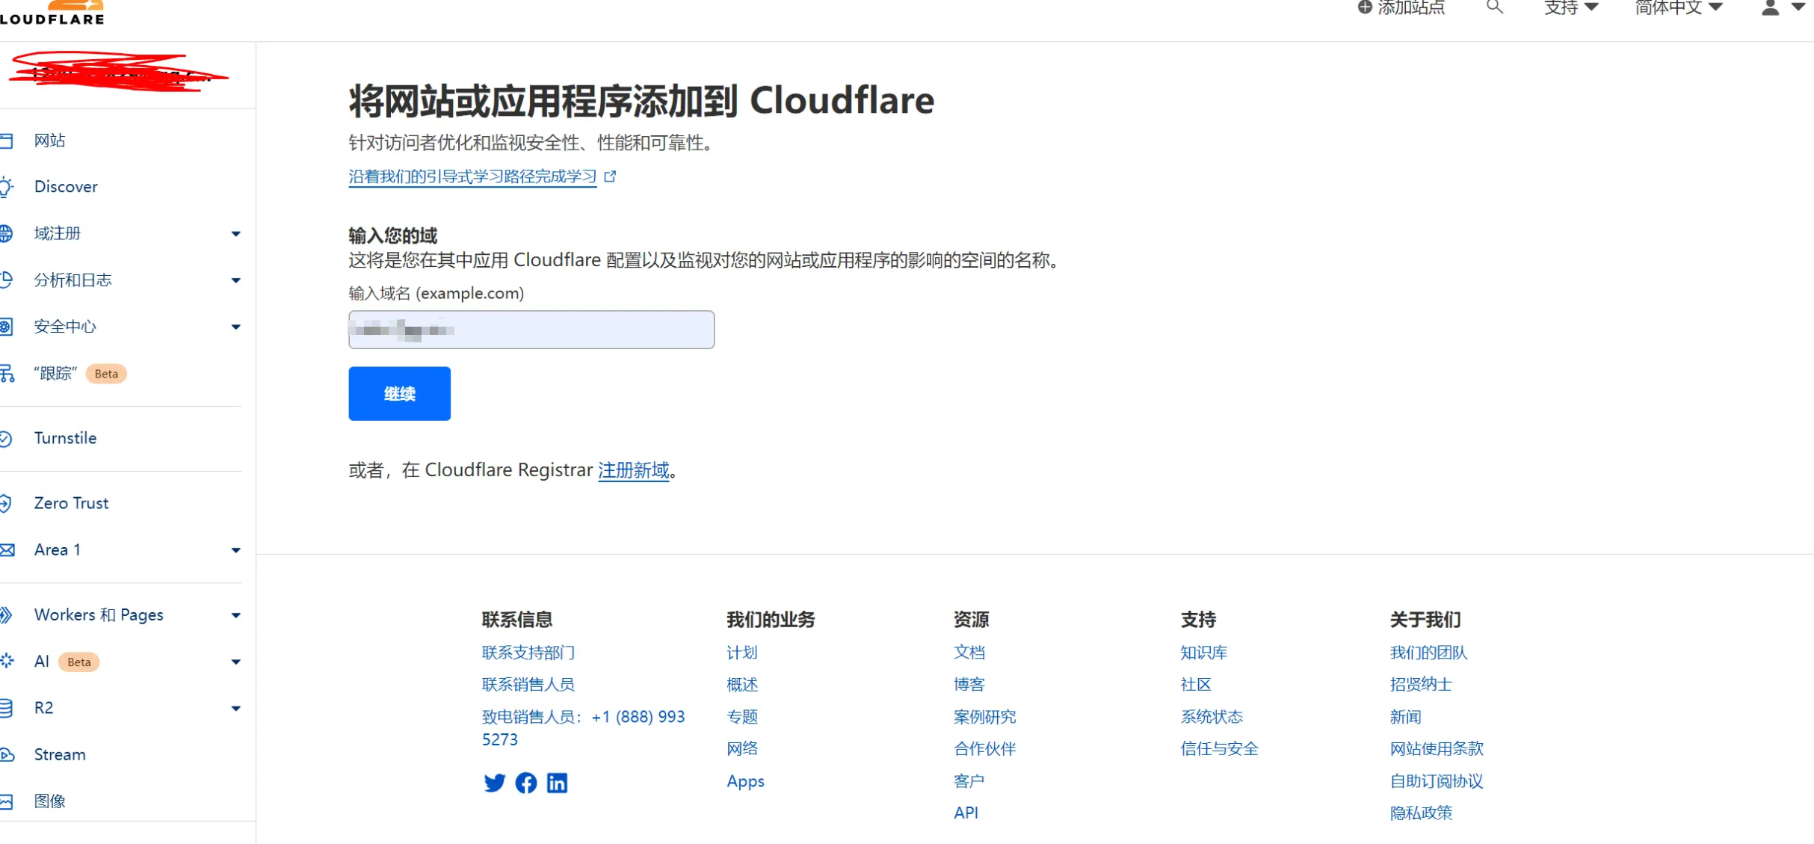Click the search magnifier icon in header

1493,7
